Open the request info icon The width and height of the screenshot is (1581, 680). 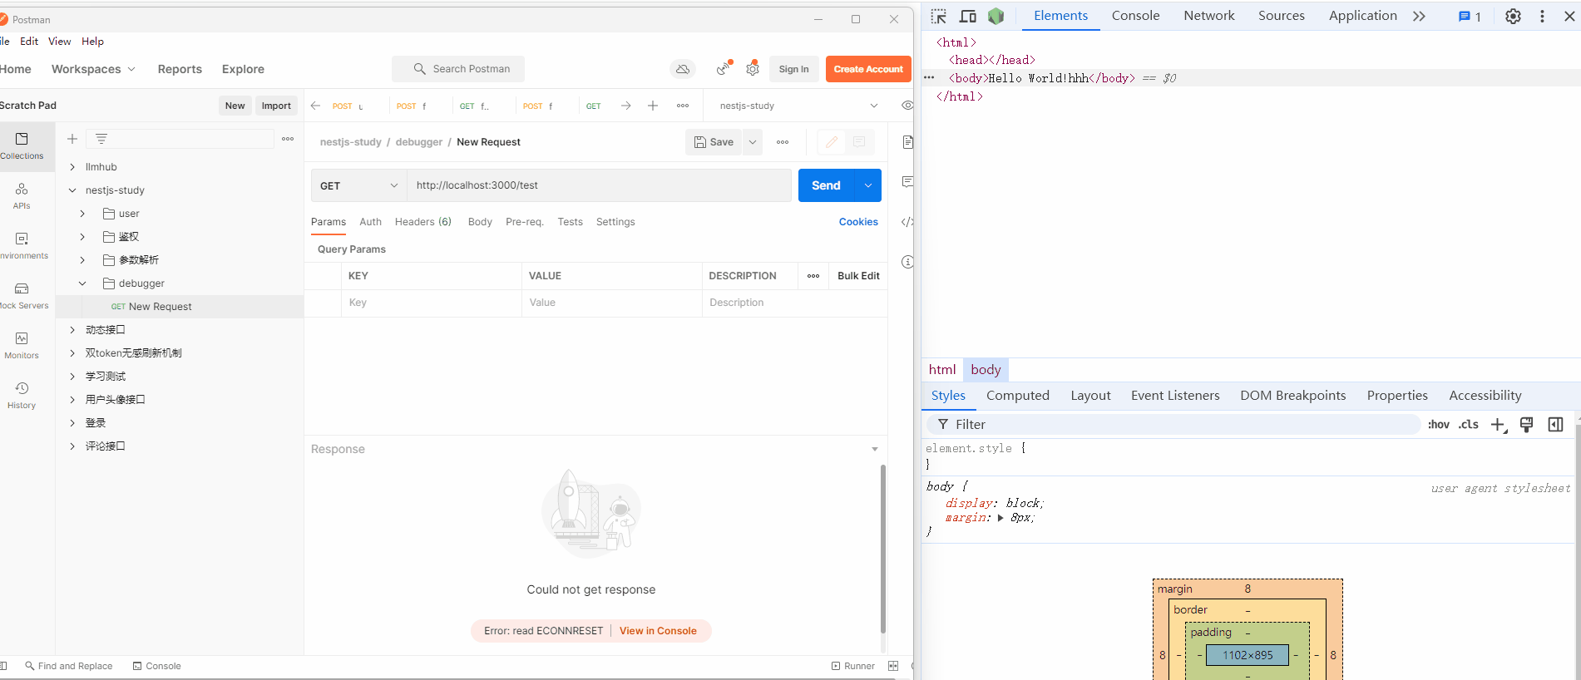click(x=907, y=262)
